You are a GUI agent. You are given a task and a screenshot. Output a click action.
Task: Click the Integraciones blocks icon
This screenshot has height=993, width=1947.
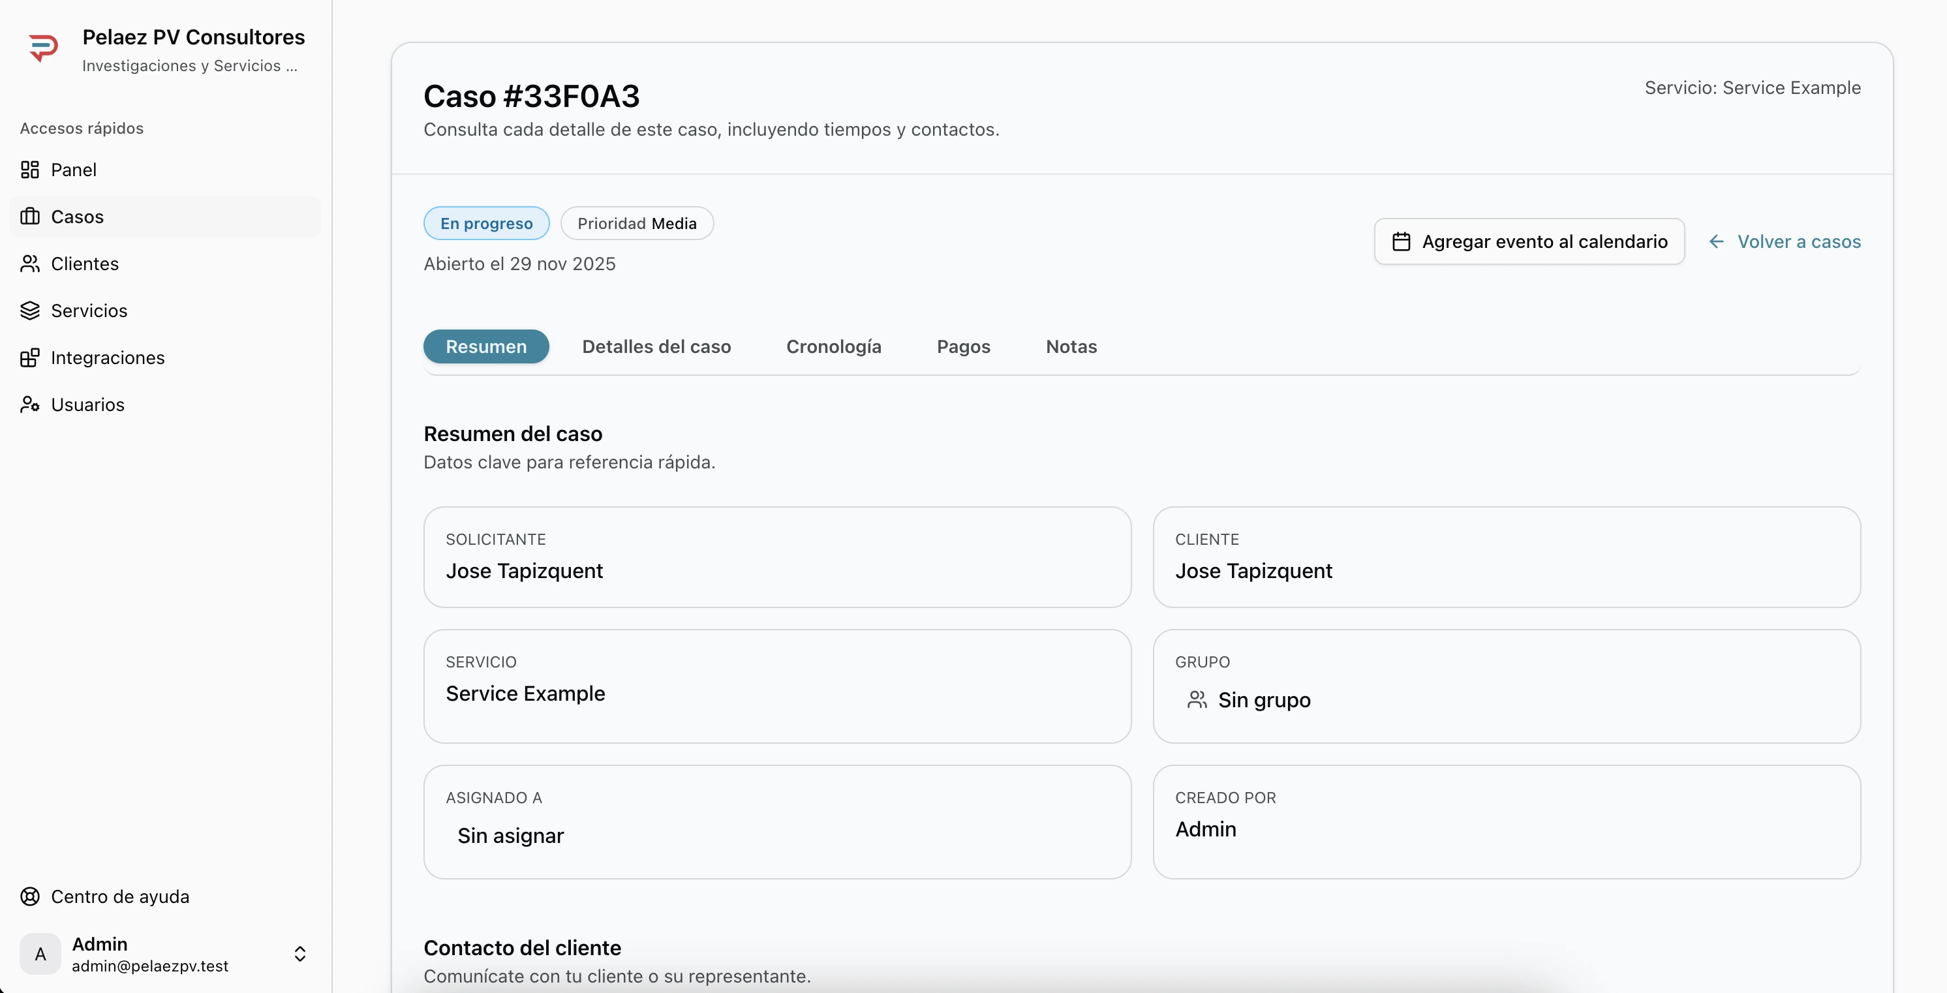(29, 358)
